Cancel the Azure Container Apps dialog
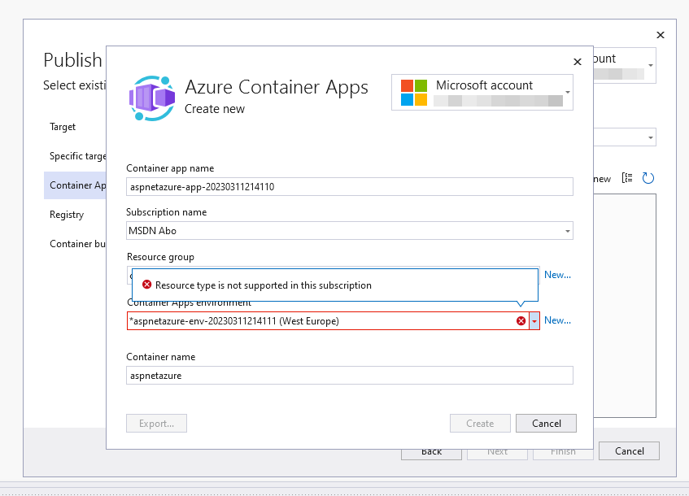 point(546,424)
